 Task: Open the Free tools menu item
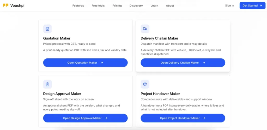pyautogui.click(x=98, y=6)
